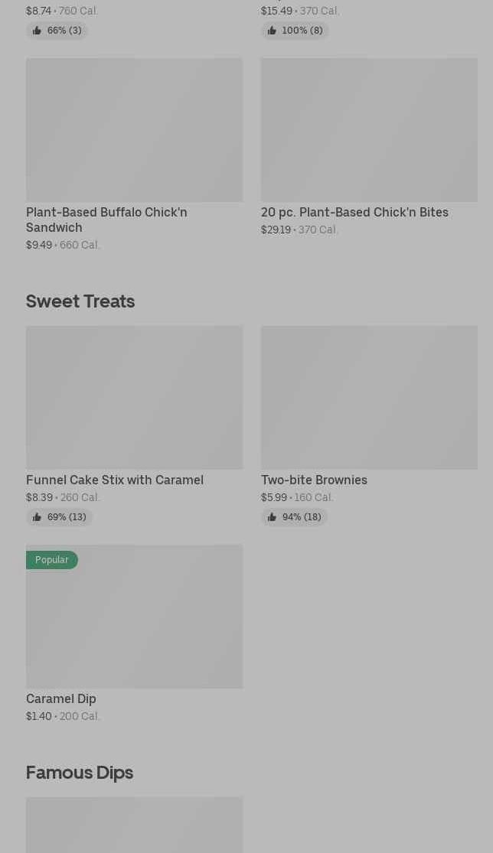Open the 20 pc. Plant-Based Chick'n Bites image
493x853 pixels.
[369, 130]
